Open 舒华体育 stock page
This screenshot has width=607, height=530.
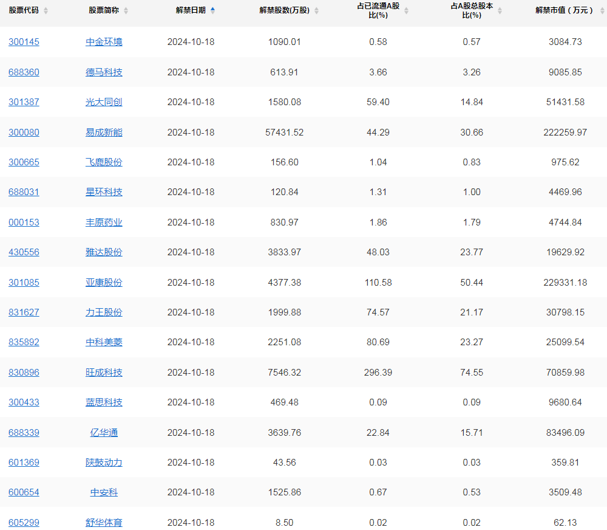(x=104, y=522)
